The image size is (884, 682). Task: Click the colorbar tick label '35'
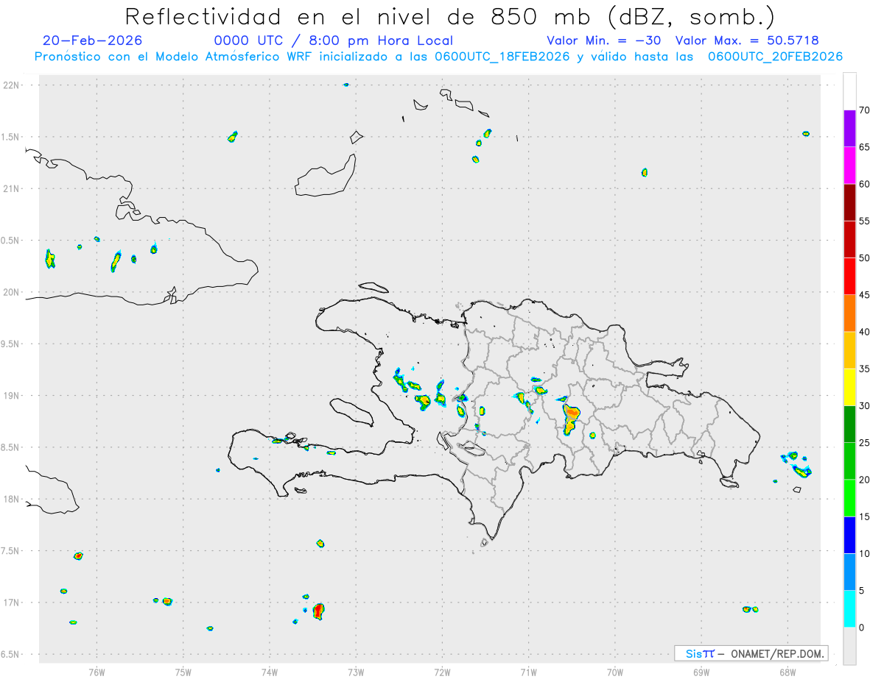click(x=864, y=369)
